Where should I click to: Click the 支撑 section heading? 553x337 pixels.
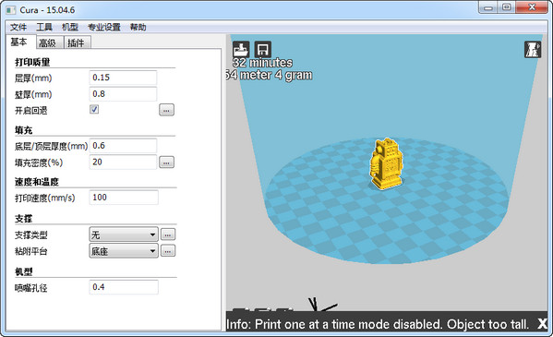tap(23, 219)
